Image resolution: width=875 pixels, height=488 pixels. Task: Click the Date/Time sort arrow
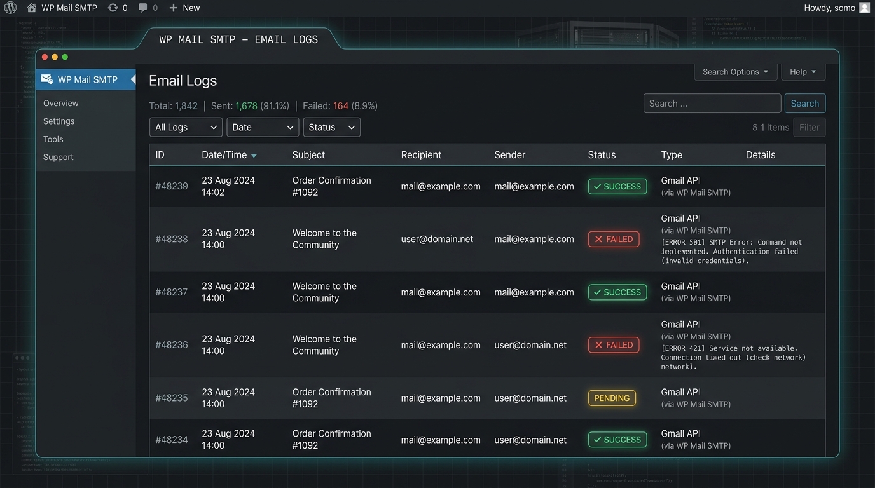pyautogui.click(x=254, y=156)
